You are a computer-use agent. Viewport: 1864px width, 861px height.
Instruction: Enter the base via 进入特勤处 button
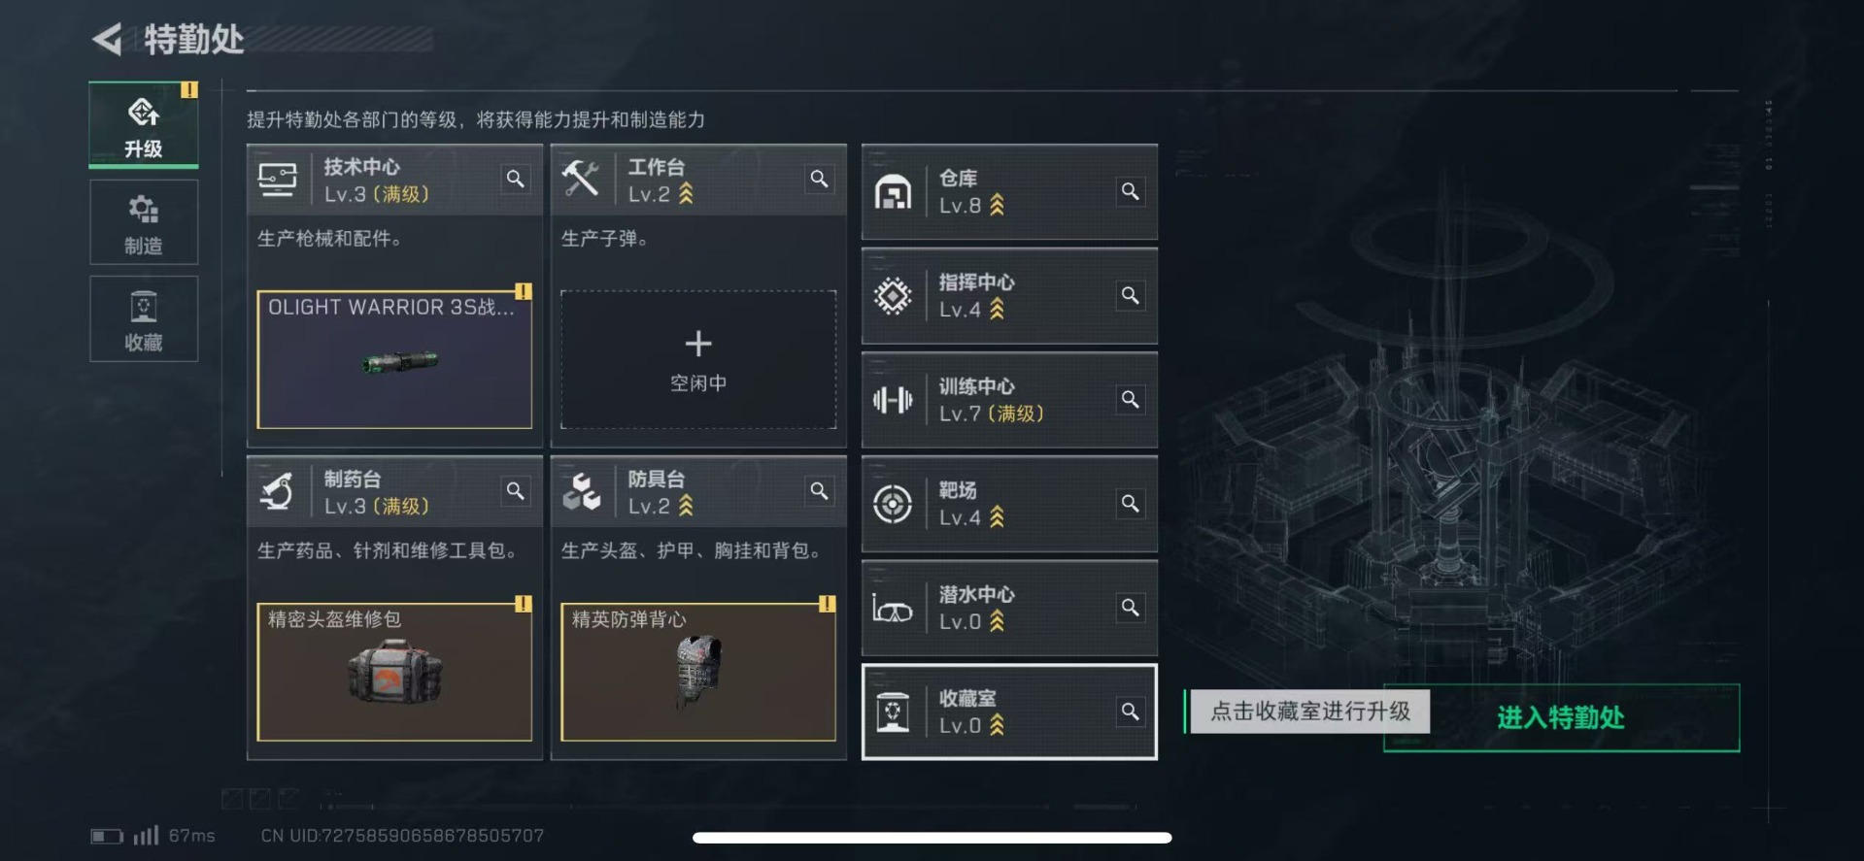tap(1561, 717)
